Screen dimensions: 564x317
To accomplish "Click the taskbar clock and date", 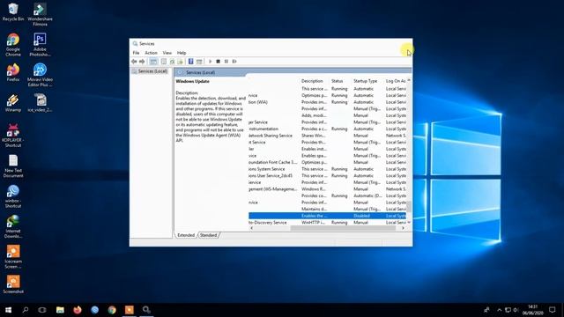I will pyautogui.click(x=532, y=310).
